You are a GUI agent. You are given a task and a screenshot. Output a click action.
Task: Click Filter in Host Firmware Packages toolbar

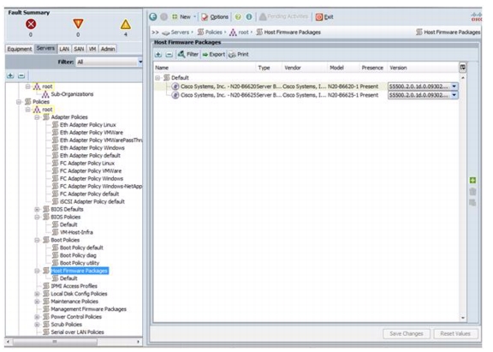coord(188,54)
